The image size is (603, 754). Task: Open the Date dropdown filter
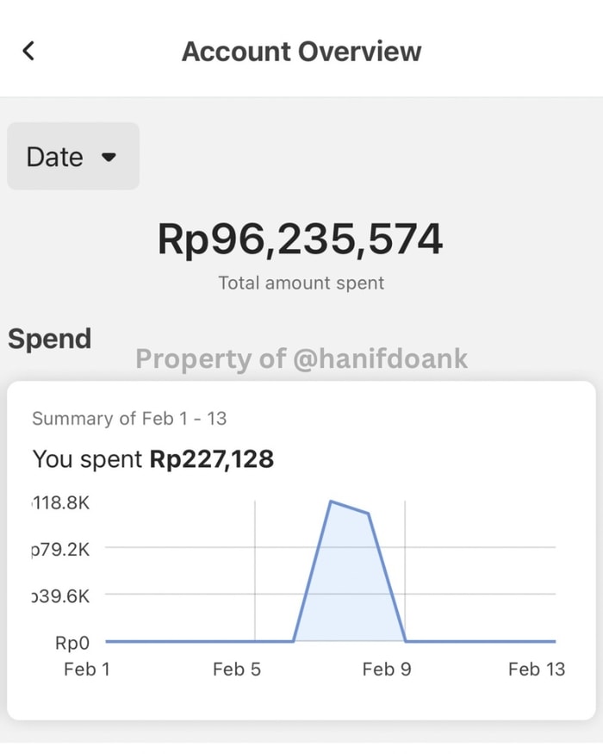tap(72, 157)
